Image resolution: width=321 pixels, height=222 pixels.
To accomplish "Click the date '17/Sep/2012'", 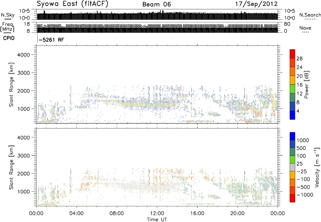I will pyautogui.click(x=256, y=4).
